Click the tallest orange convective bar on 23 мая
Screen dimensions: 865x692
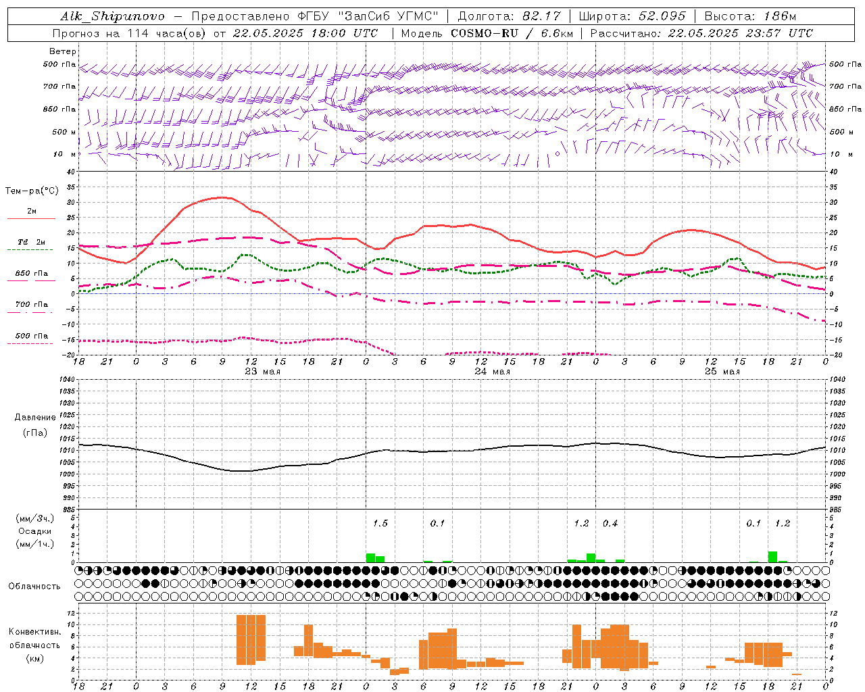251,640
